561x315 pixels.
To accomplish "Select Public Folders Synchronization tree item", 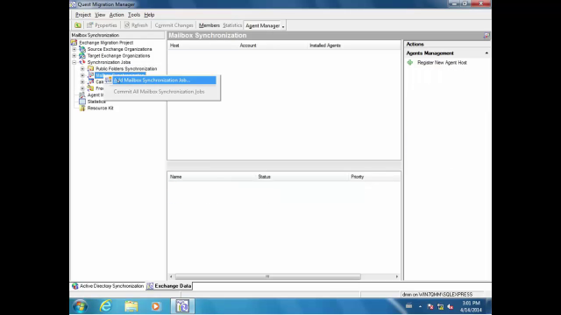I will [126, 68].
